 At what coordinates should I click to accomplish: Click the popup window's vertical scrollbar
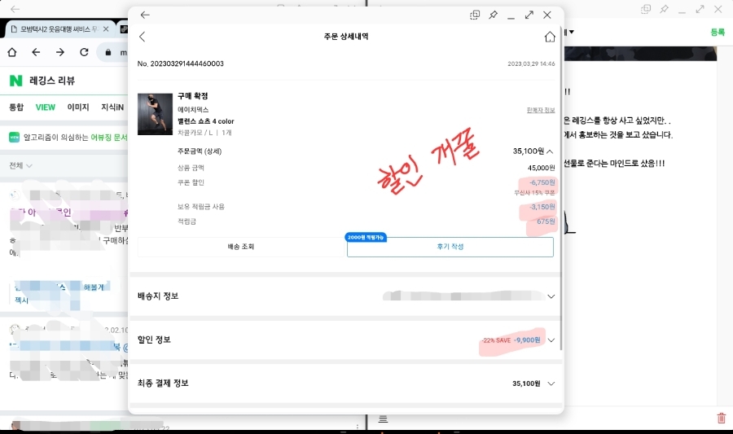560,186
